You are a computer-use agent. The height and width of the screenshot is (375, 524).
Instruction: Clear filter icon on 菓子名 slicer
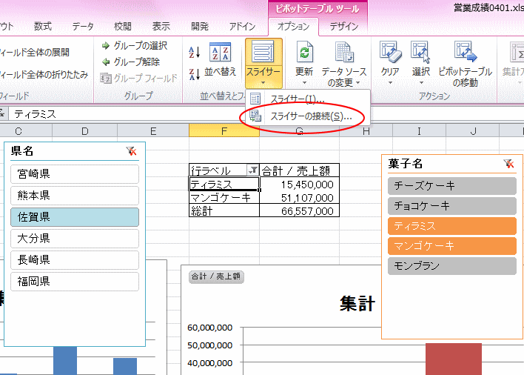click(x=508, y=164)
